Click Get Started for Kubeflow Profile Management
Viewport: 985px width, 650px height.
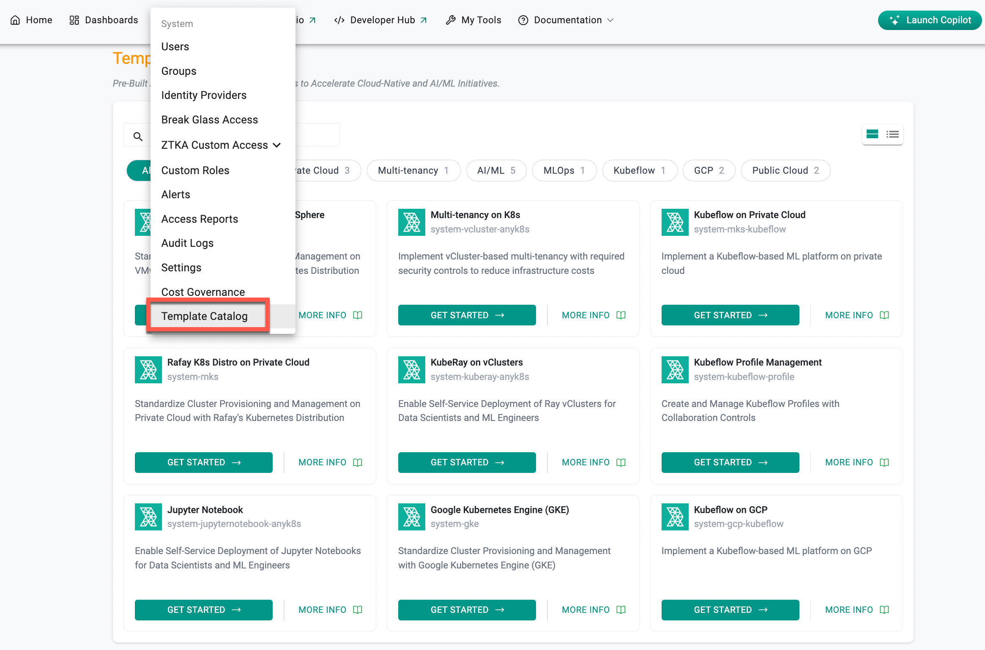(730, 462)
